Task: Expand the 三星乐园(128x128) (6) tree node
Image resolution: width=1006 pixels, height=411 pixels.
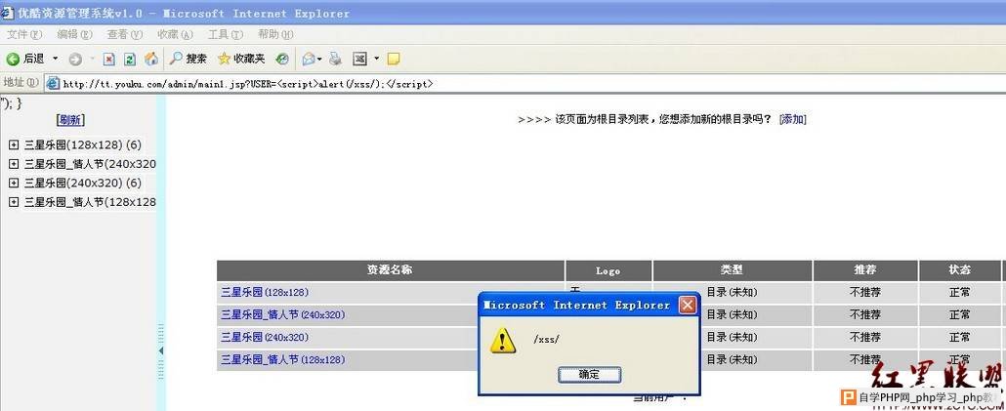Action: click(x=14, y=144)
